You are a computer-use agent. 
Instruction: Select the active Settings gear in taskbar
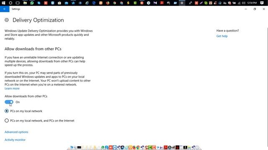click(182, 3)
